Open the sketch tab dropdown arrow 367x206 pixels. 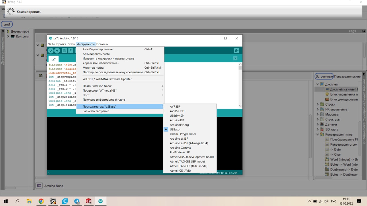(235, 58)
